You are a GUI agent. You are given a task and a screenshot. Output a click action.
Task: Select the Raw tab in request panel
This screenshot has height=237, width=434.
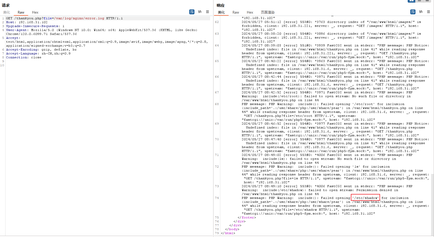click(21, 12)
